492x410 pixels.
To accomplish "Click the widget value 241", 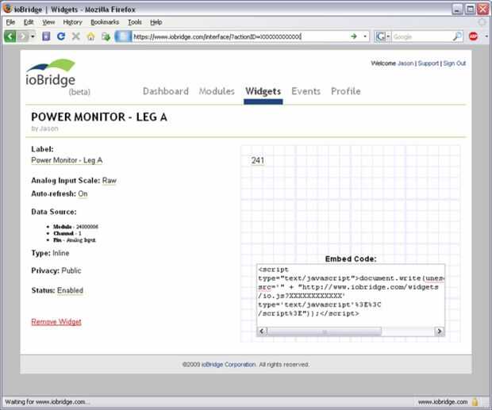I will coord(258,160).
